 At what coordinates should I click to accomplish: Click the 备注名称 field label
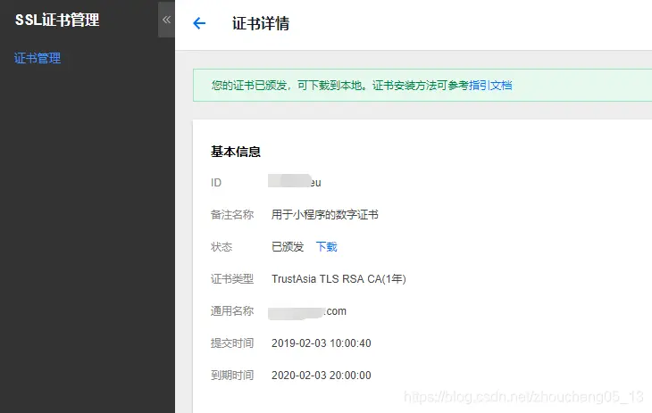click(231, 215)
